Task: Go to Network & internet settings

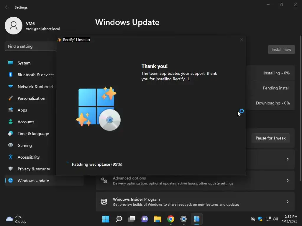Action: coord(31,87)
